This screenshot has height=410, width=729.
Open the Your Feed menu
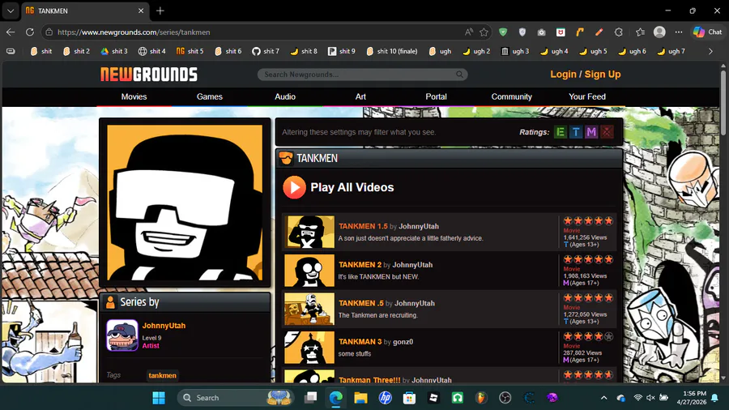587,96
